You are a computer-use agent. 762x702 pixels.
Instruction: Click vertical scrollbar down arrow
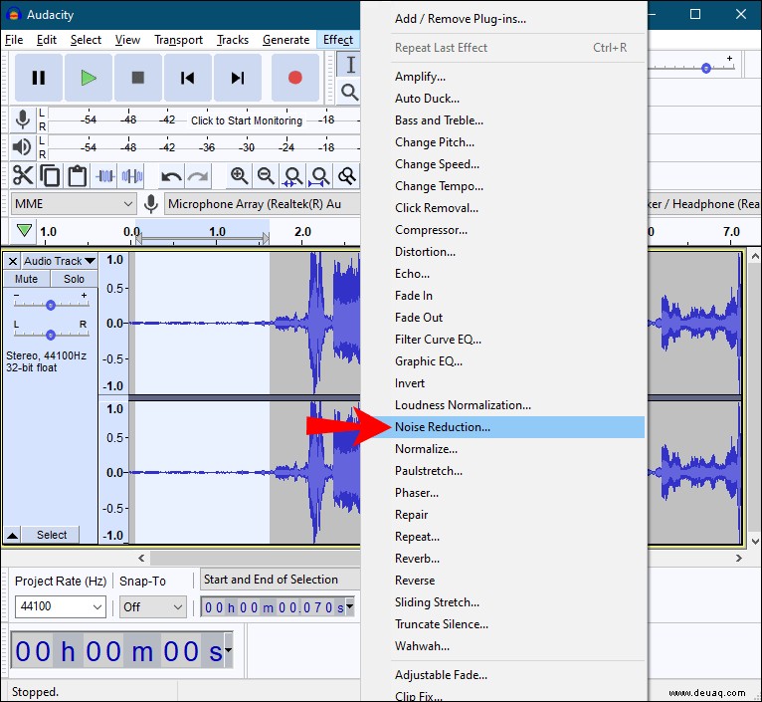(x=755, y=541)
